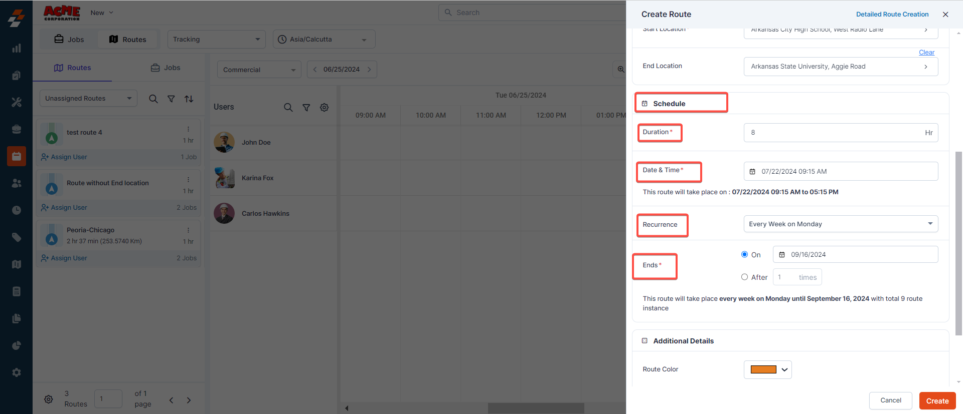
Task: Switch to the top Jobs tab
Action: point(69,39)
